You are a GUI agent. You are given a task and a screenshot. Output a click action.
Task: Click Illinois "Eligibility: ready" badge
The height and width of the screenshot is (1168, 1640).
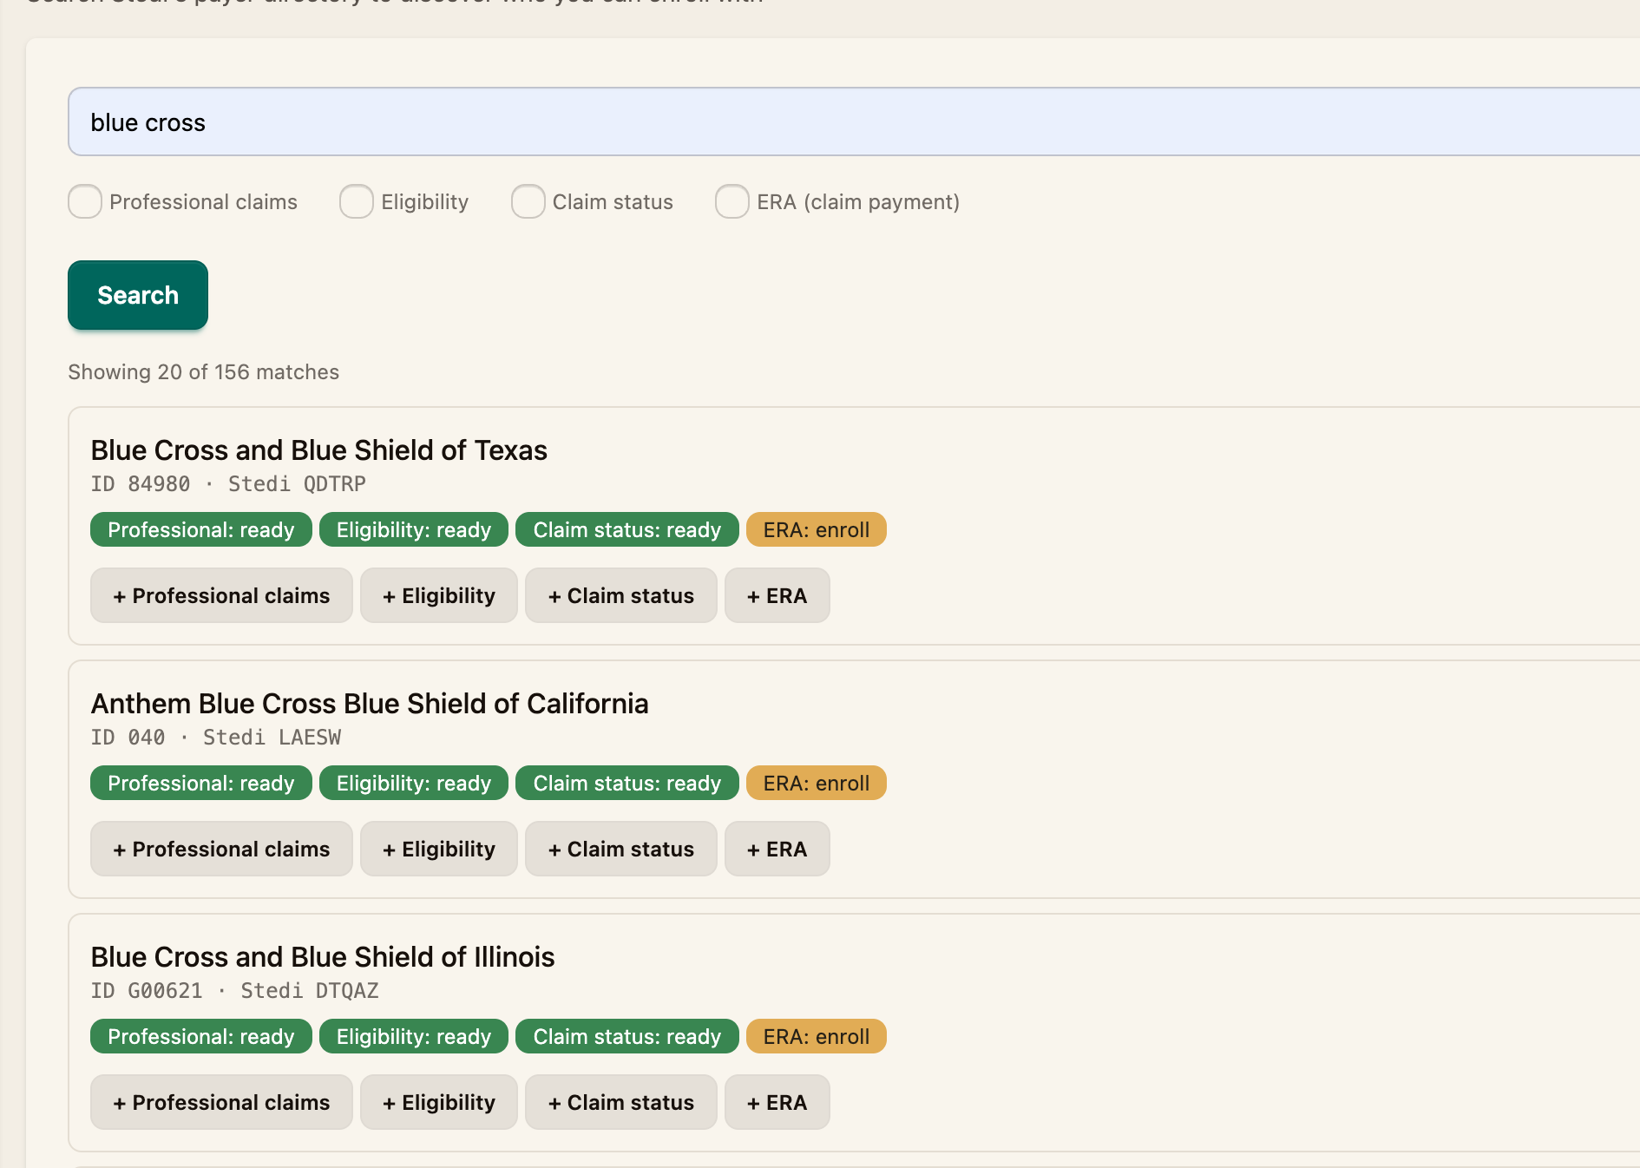pyautogui.click(x=414, y=1036)
